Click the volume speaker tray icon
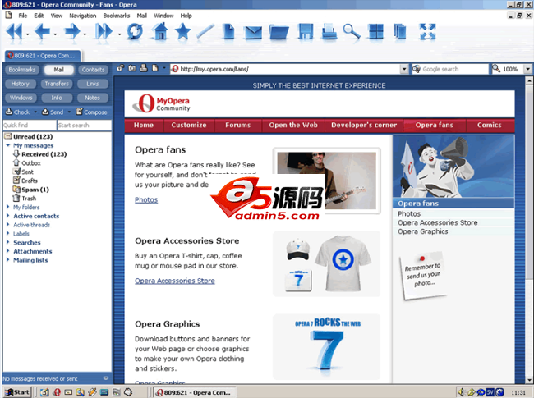The width and height of the screenshot is (534, 398). [461, 392]
